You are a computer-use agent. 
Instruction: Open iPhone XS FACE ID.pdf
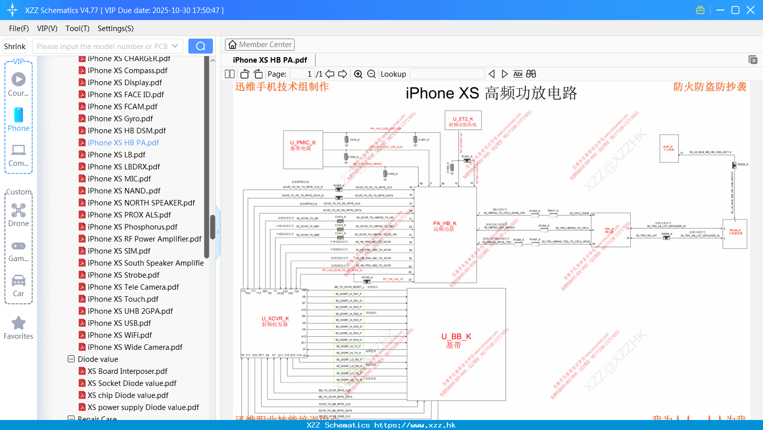coord(126,94)
